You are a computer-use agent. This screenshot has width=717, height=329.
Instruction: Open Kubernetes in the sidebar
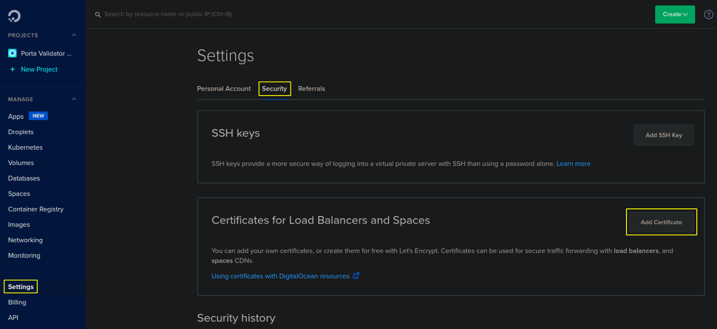(25, 147)
